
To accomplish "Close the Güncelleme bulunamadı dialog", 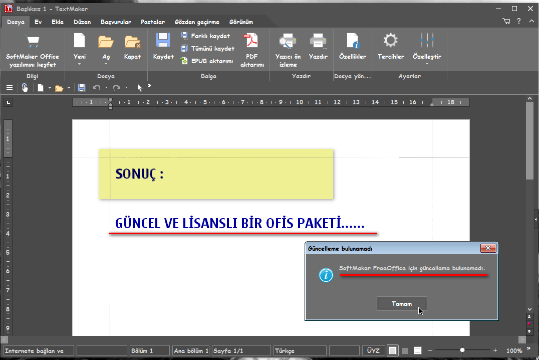I will [488, 248].
